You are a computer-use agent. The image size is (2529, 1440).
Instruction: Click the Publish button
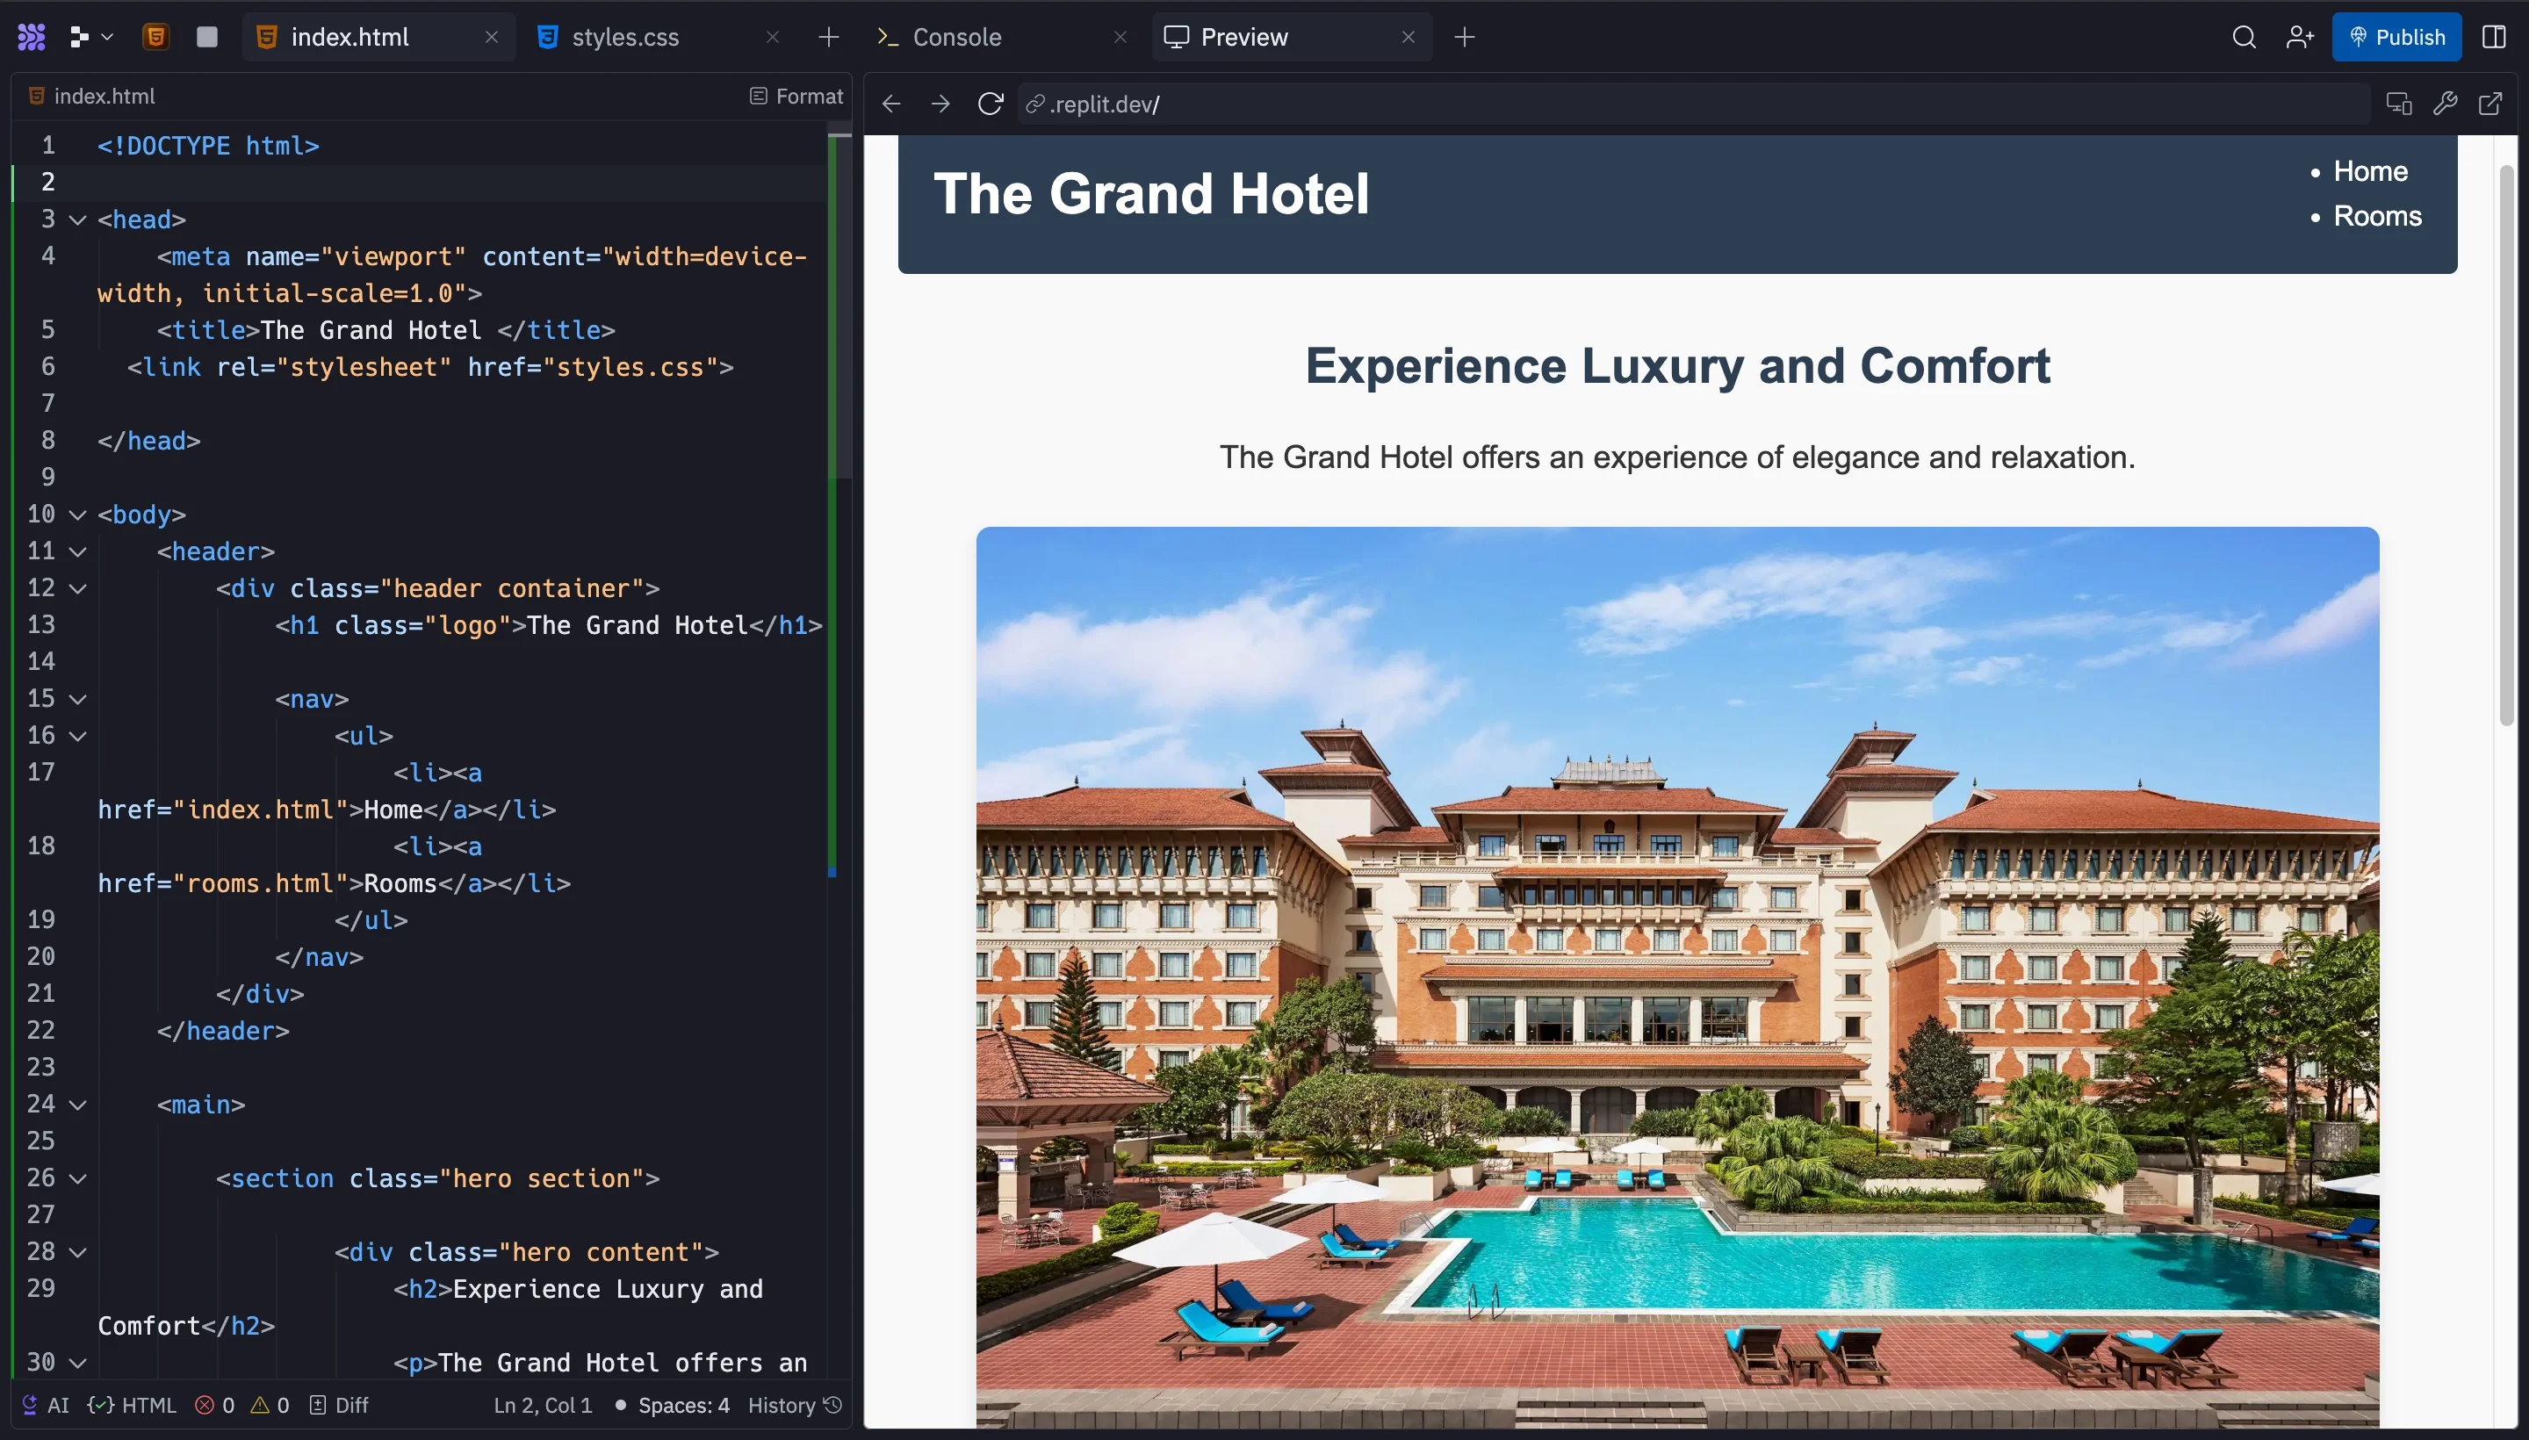click(x=2396, y=37)
